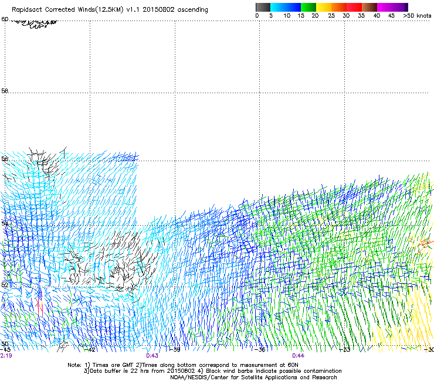
Task: Click the '40' legend tick label
Action: click(377, 16)
